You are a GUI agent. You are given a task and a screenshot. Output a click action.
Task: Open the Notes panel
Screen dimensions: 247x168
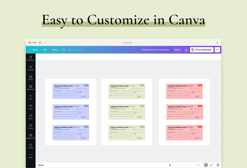pyautogui.click(x=41, y=165)
